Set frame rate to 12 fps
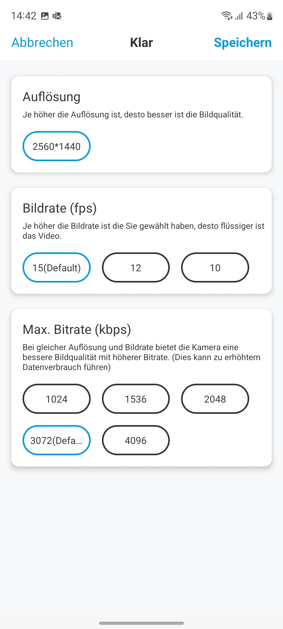Screen dimensions: 283x629 click(x=136, y=268)
